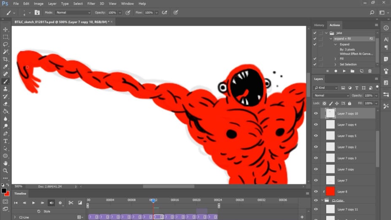Image resolution: width=391 pixels, height=220 pixels.
Task: Click the black foreground color swatch
Action: (4, 190)
